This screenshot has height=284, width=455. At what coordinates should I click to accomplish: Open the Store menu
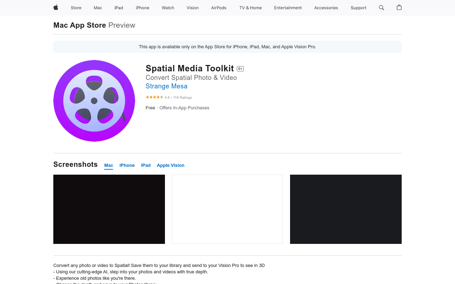point(76,8)
